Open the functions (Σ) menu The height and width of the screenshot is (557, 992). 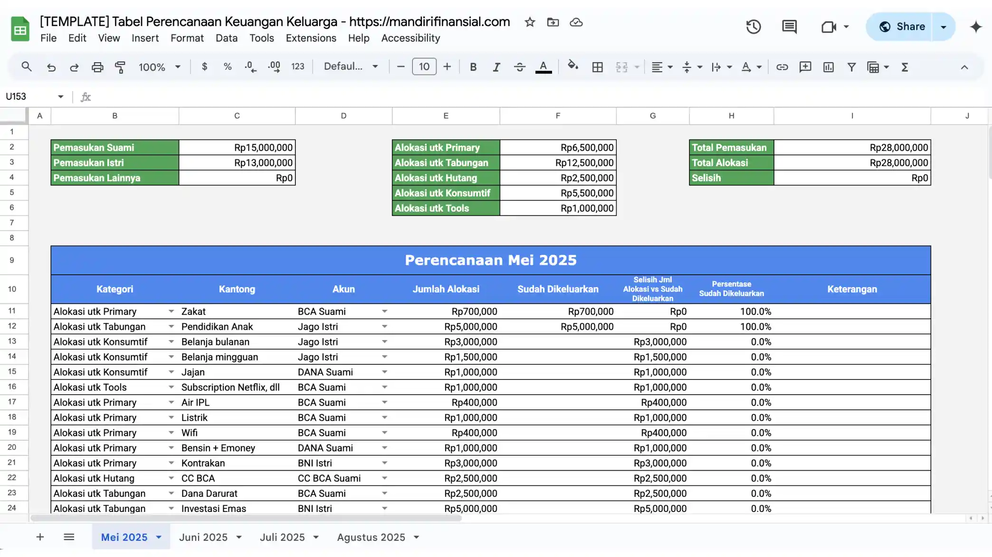[x=904, y=67]
